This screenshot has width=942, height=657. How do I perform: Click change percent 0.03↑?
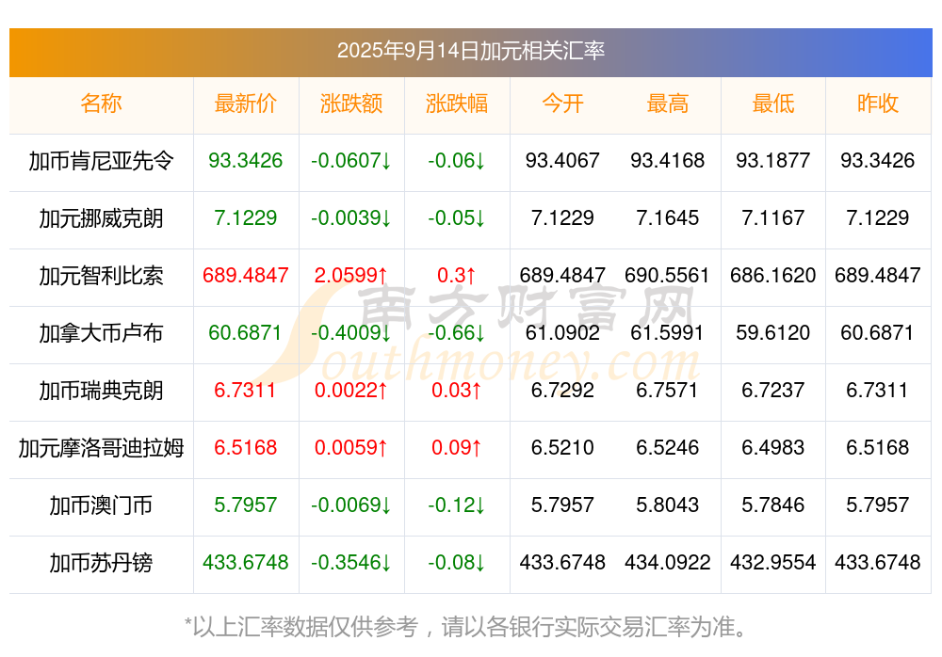pyautogui.click(x=457, y=391)
